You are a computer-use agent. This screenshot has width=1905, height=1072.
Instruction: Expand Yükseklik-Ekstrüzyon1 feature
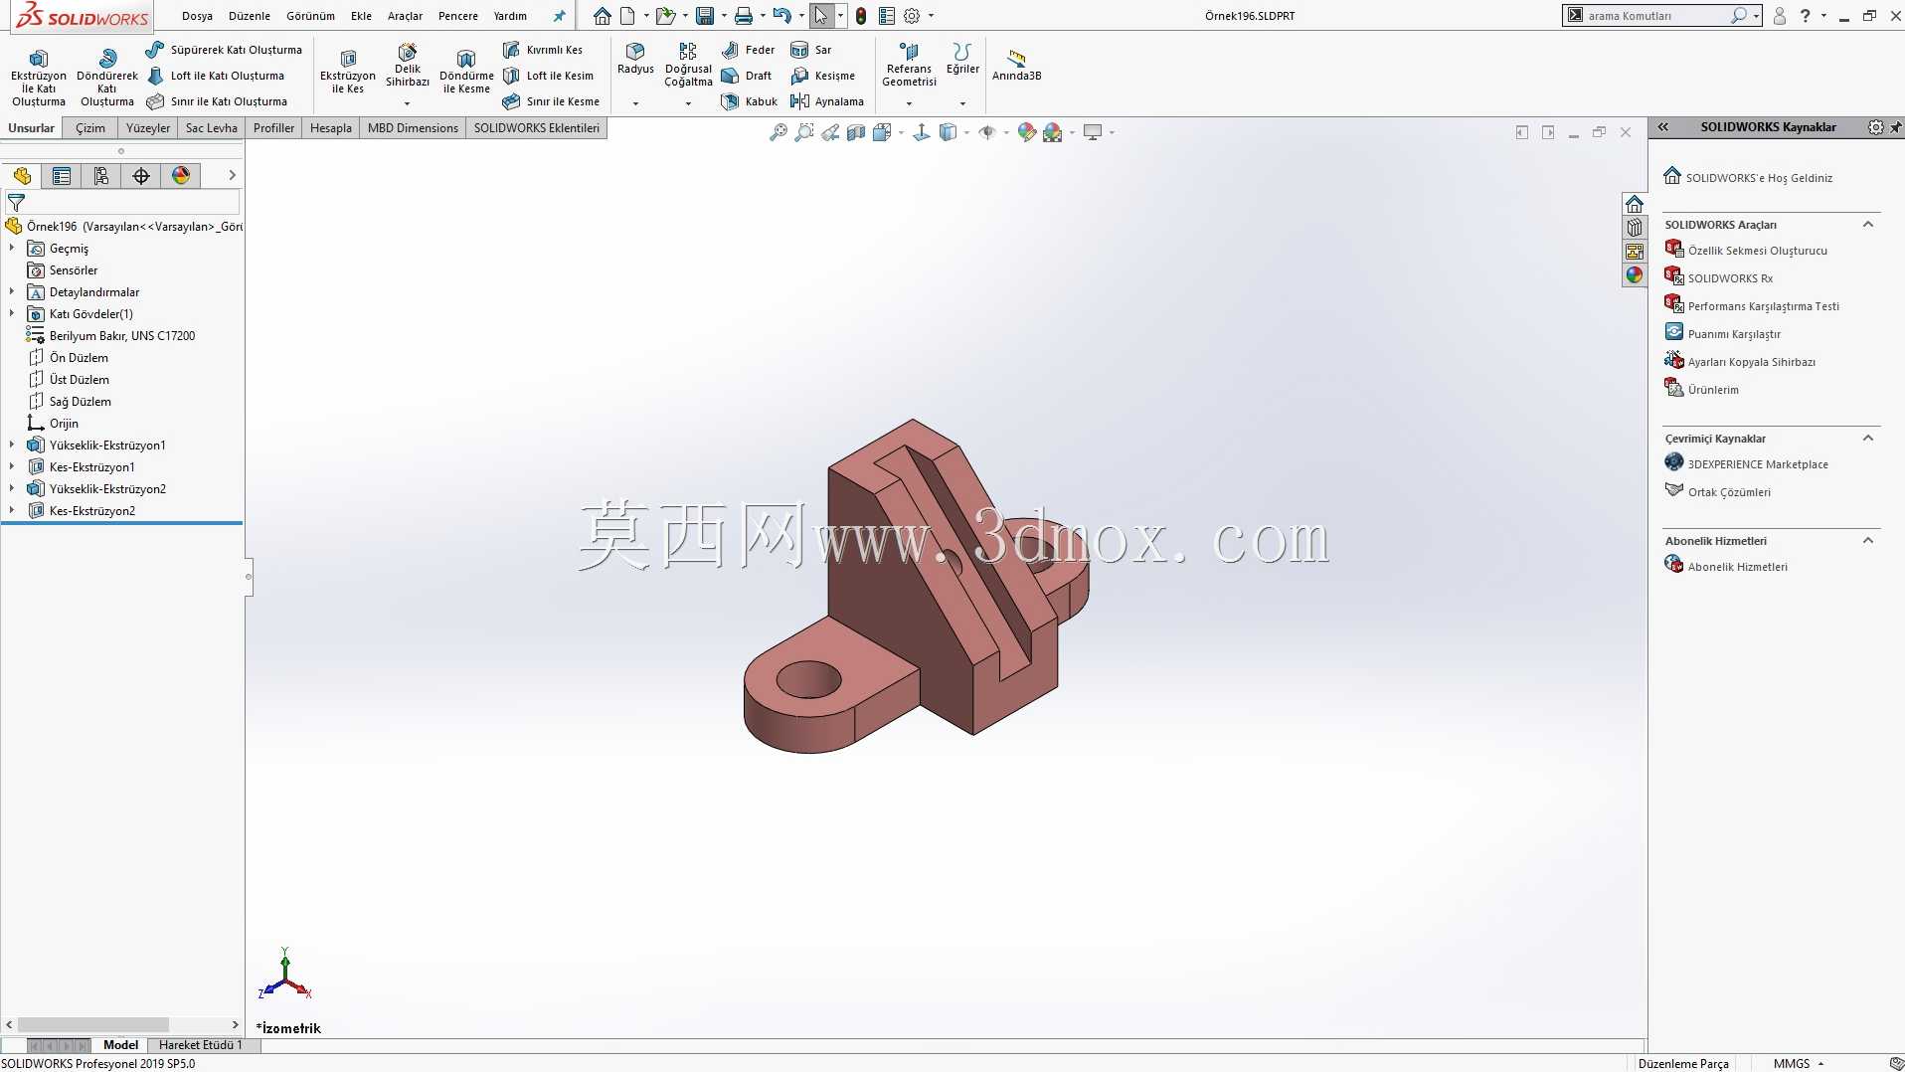coord(12,446)
